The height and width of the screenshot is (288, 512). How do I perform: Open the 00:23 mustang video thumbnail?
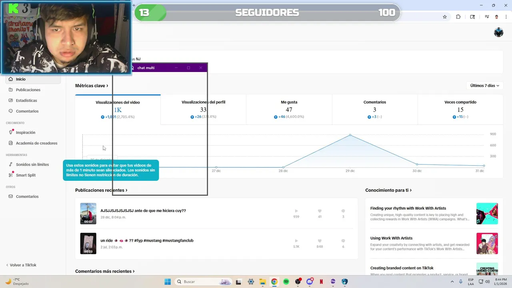point(88,243)
